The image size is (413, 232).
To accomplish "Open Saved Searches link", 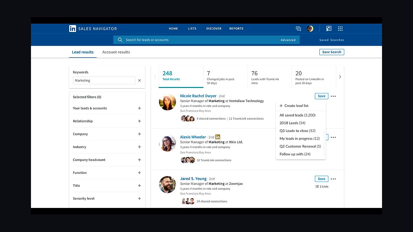I will [332, 40].
